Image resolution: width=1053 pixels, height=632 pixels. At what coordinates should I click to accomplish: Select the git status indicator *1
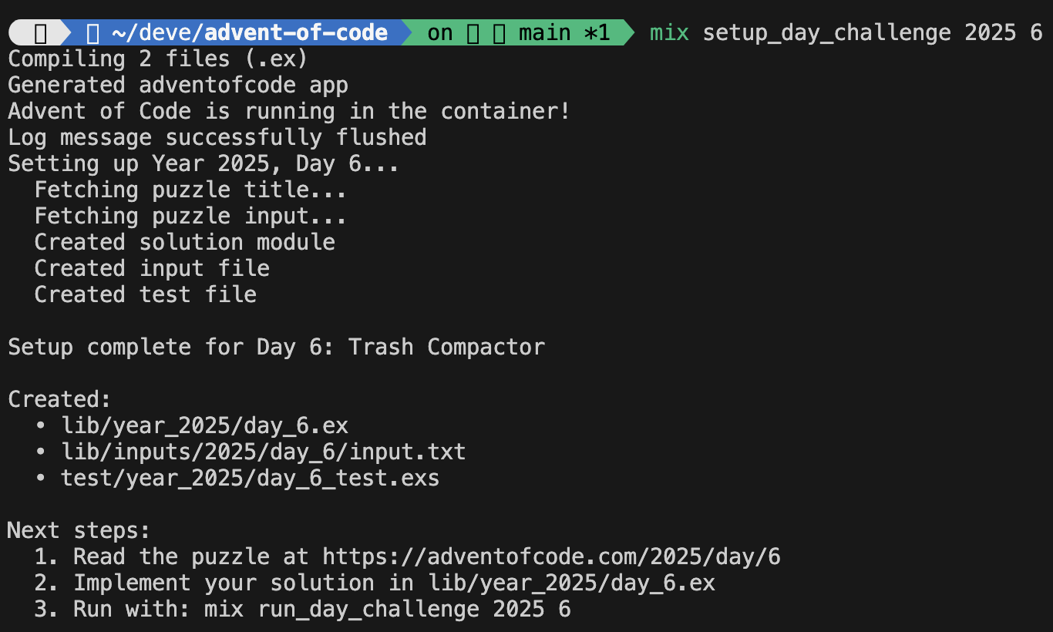point(597,32)
